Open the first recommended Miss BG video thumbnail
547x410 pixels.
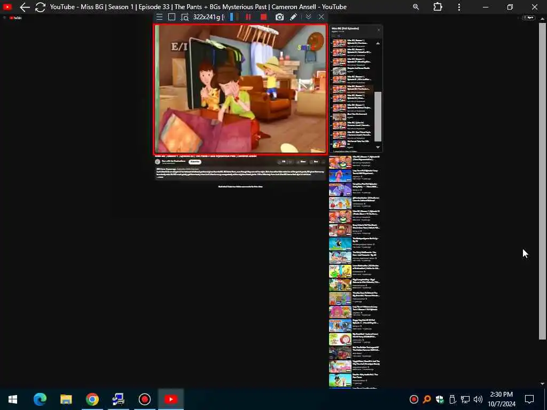340,162
